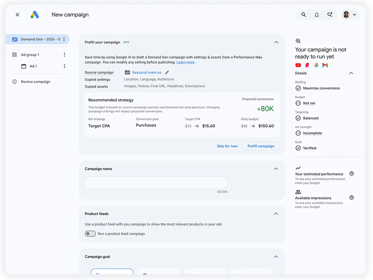Click the $15.60 Target CPA value
The height and width of the screenshot is (280, 373).
coord(208,126)
